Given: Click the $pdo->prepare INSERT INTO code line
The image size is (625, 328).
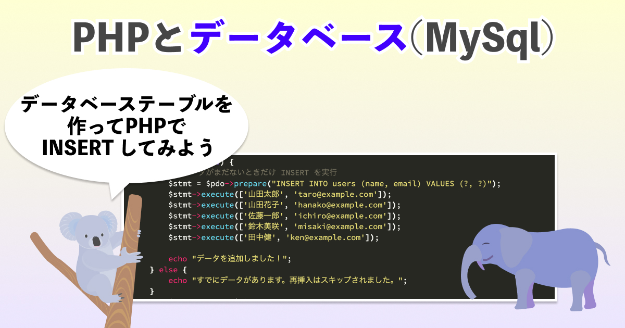Looking at the screenshot, I should 333,184.
